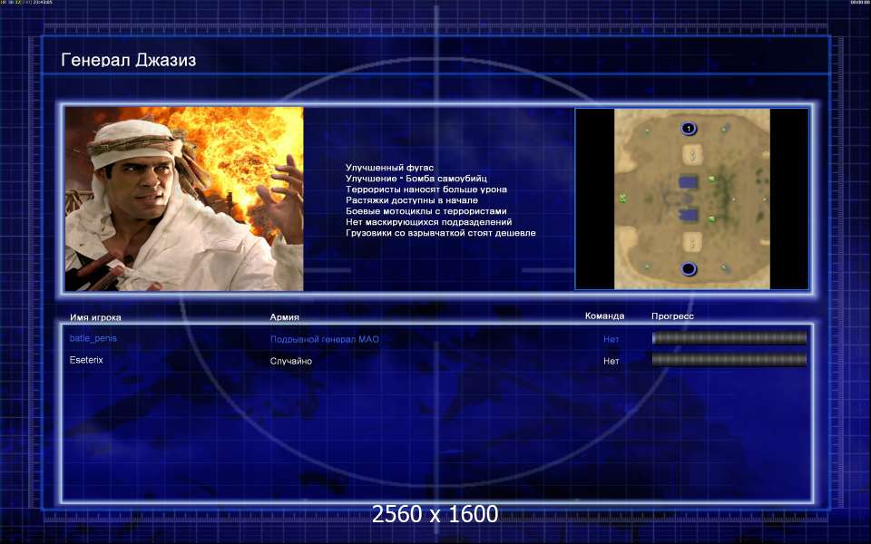The height and width of the screenshot is (544, 871).
Task: Click "Боевые мотоциклы с террористами" line
Action: click(x=426, y=211)
